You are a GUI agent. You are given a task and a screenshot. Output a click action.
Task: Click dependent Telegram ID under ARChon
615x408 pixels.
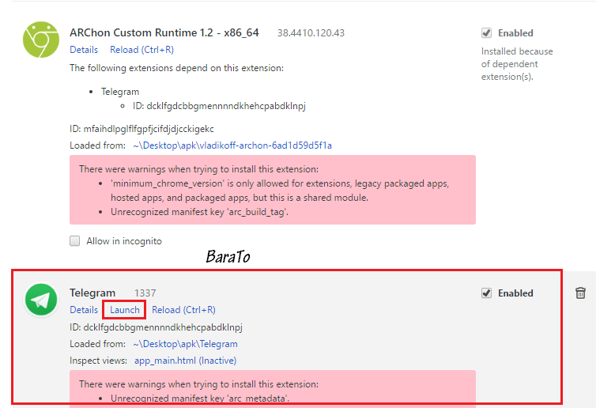219,106
